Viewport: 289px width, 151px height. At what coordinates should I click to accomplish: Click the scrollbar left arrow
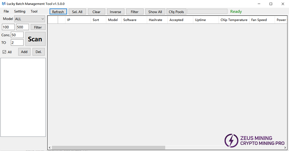coord(49,148)
